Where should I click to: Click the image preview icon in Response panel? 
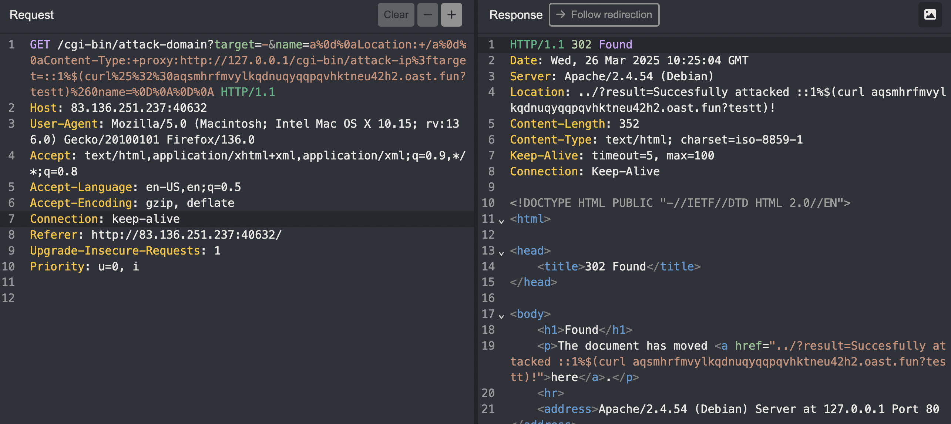pyautogui.click(x=930, y=15)
